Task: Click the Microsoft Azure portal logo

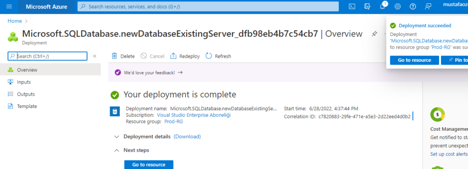Action: coord(47,6)
